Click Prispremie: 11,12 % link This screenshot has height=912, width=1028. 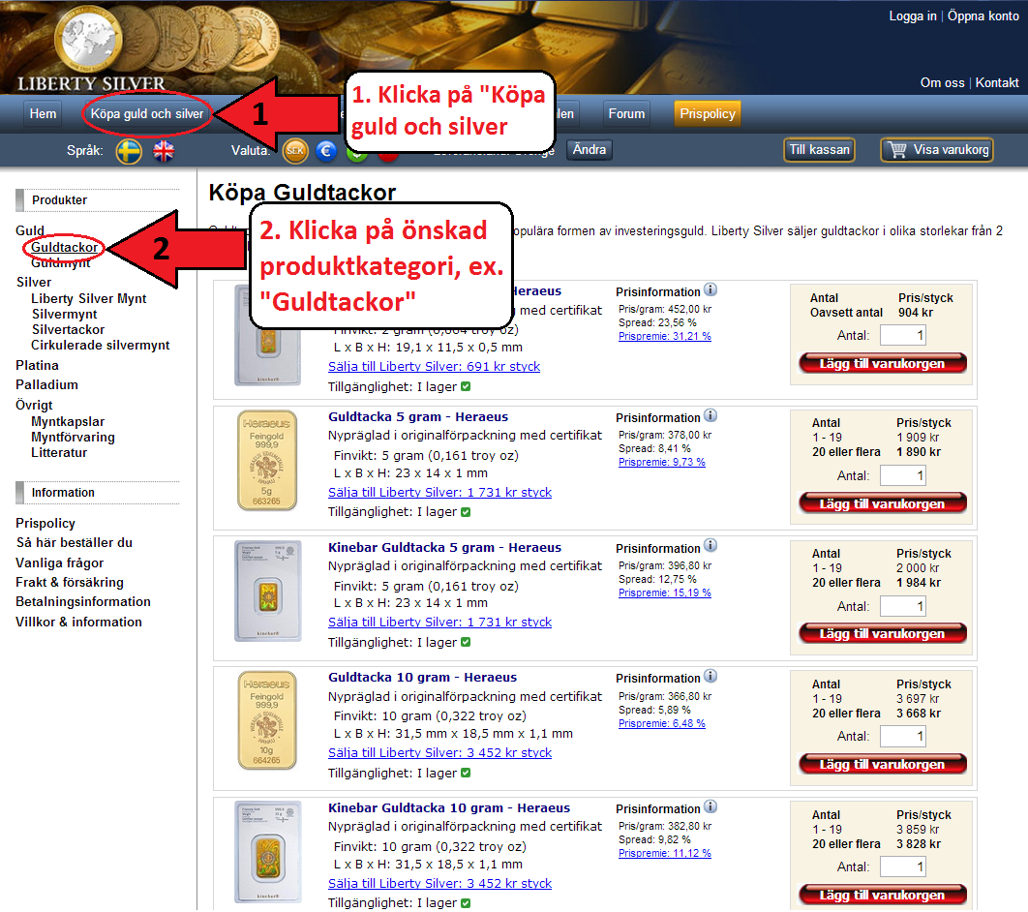tap(665, 853)
